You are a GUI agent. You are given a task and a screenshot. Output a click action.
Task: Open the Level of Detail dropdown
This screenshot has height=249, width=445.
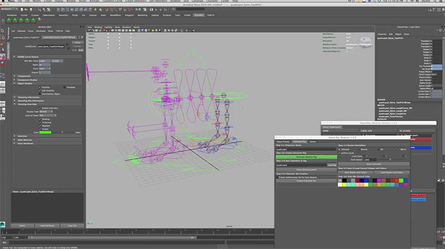pyautogui.click(x=48, y=116)
